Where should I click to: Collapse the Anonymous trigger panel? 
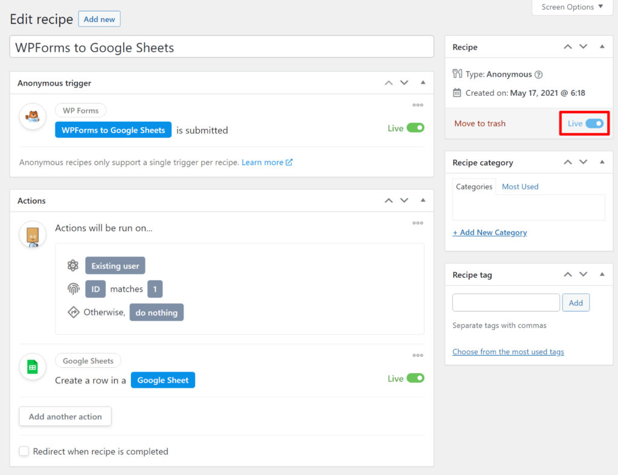(423, 82)
